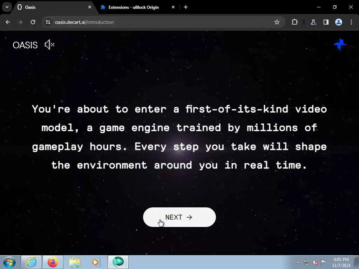Open network status tray icon
The width and height of the screenshot is (359, 269).
click(306, 262)
